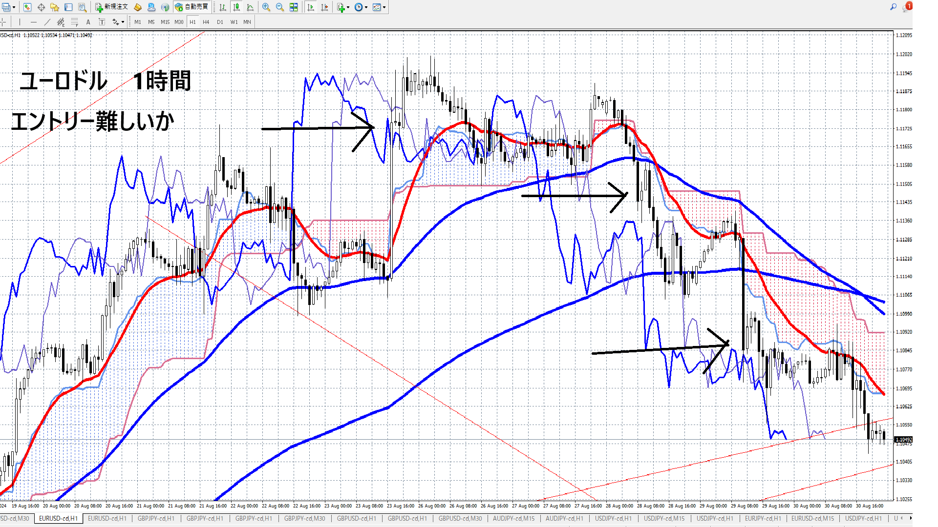The width and height of the screenshot is (938, 527).
Task: Click the 26 Aug 08:00 time label
Action: click(463, 506)
